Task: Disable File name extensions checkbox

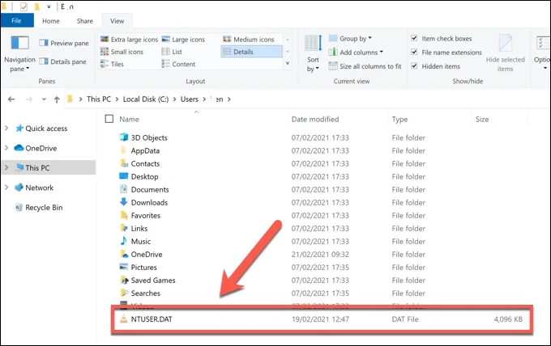Action: [x=414, y=52]
